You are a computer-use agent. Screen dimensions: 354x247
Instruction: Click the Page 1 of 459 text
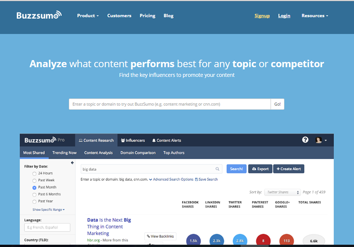[x=314, y=192]
